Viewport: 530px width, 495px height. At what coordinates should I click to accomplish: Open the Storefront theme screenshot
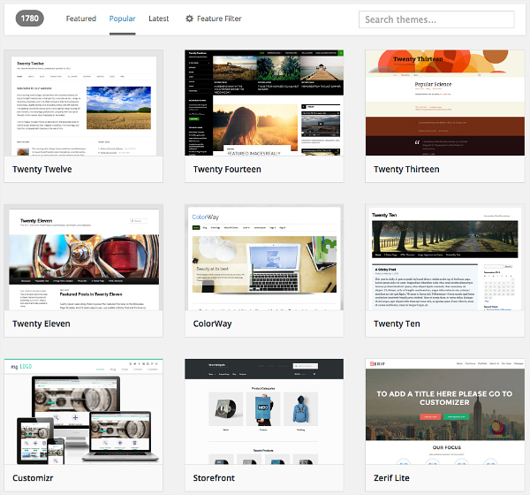click(x=264, y=412)
